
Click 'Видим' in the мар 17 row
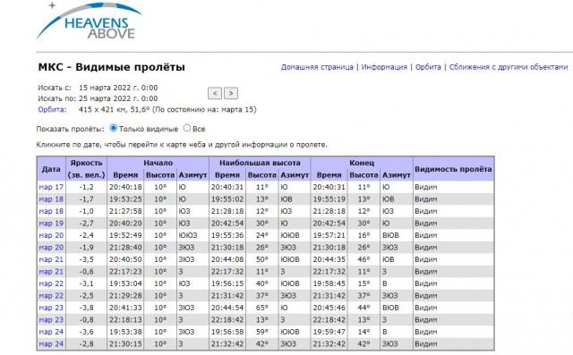tap(426, 187)
